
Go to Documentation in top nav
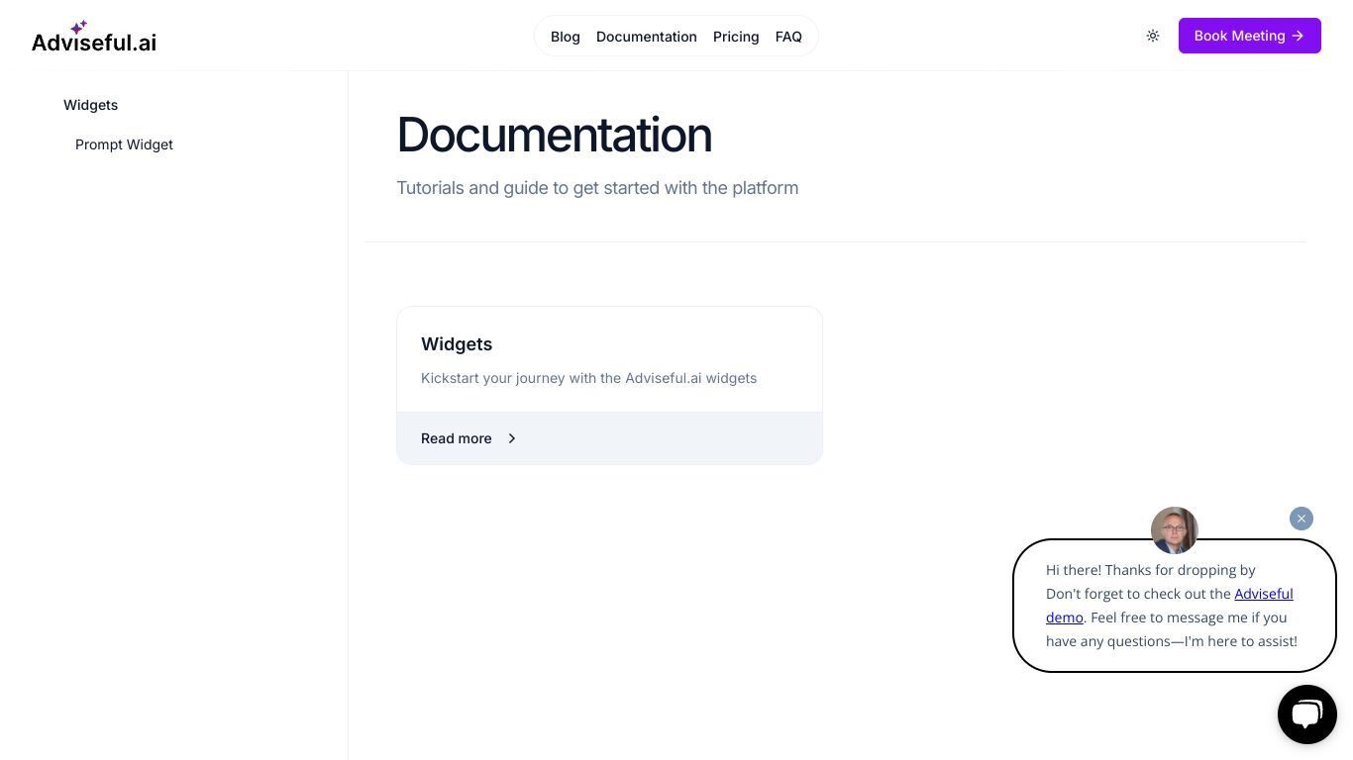click(x=647, y=37)
